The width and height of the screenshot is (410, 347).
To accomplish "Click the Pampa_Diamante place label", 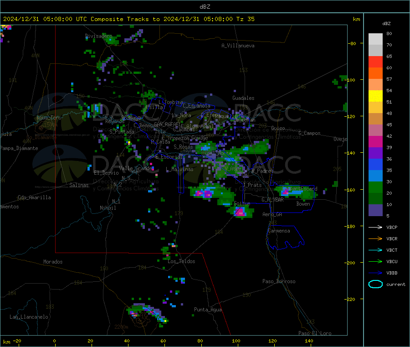I will tap(19, 148).
